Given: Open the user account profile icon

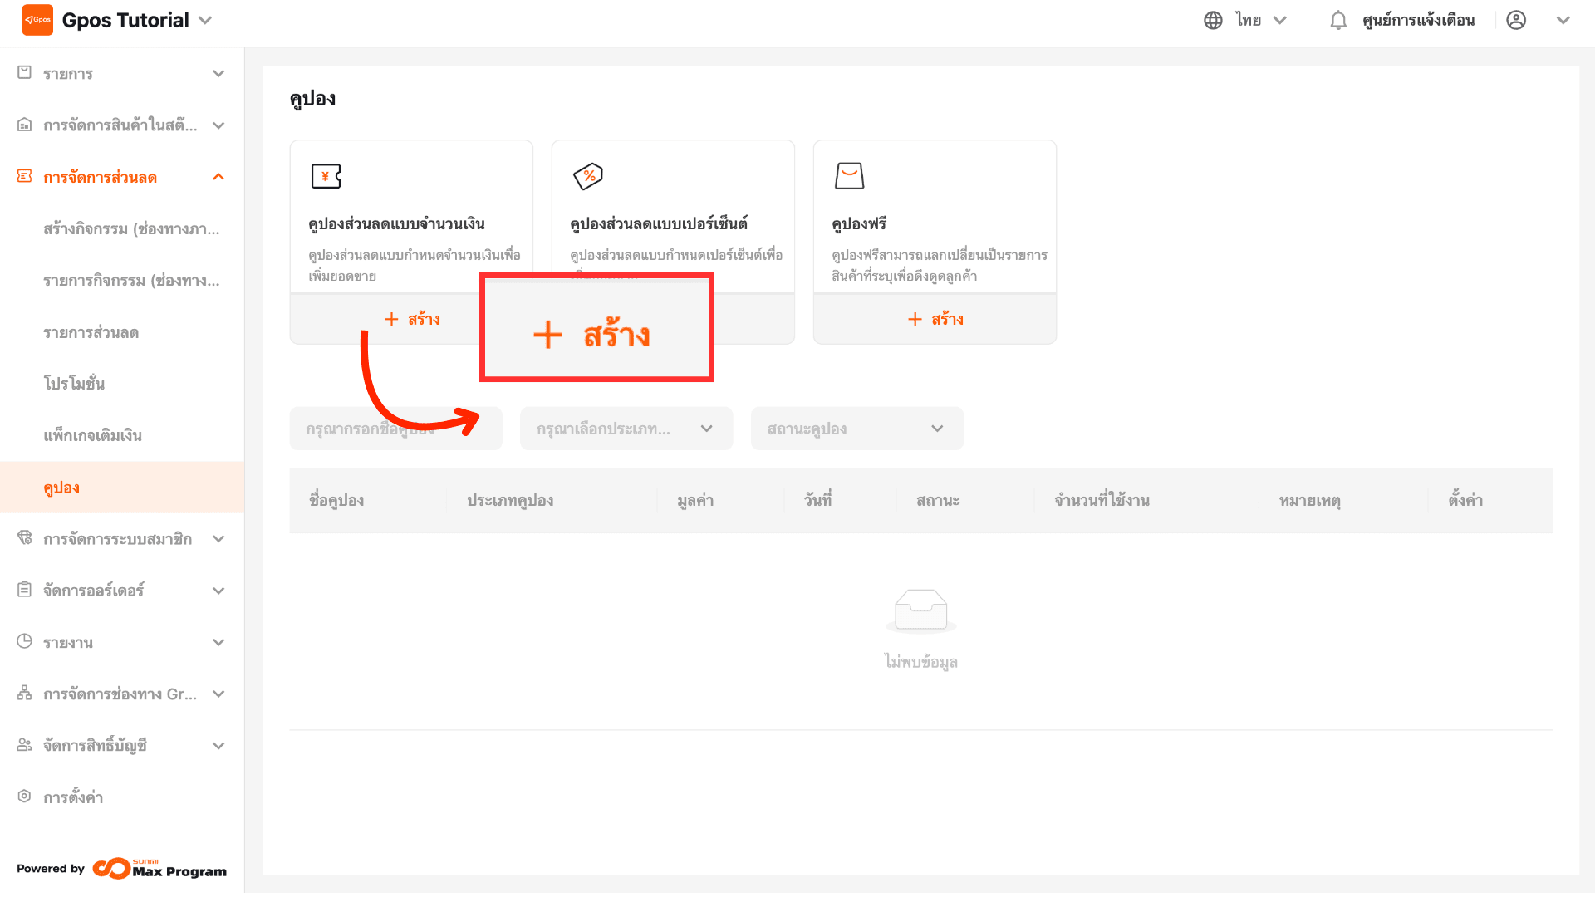Looking at the screenshot, I should point(1516,20).
